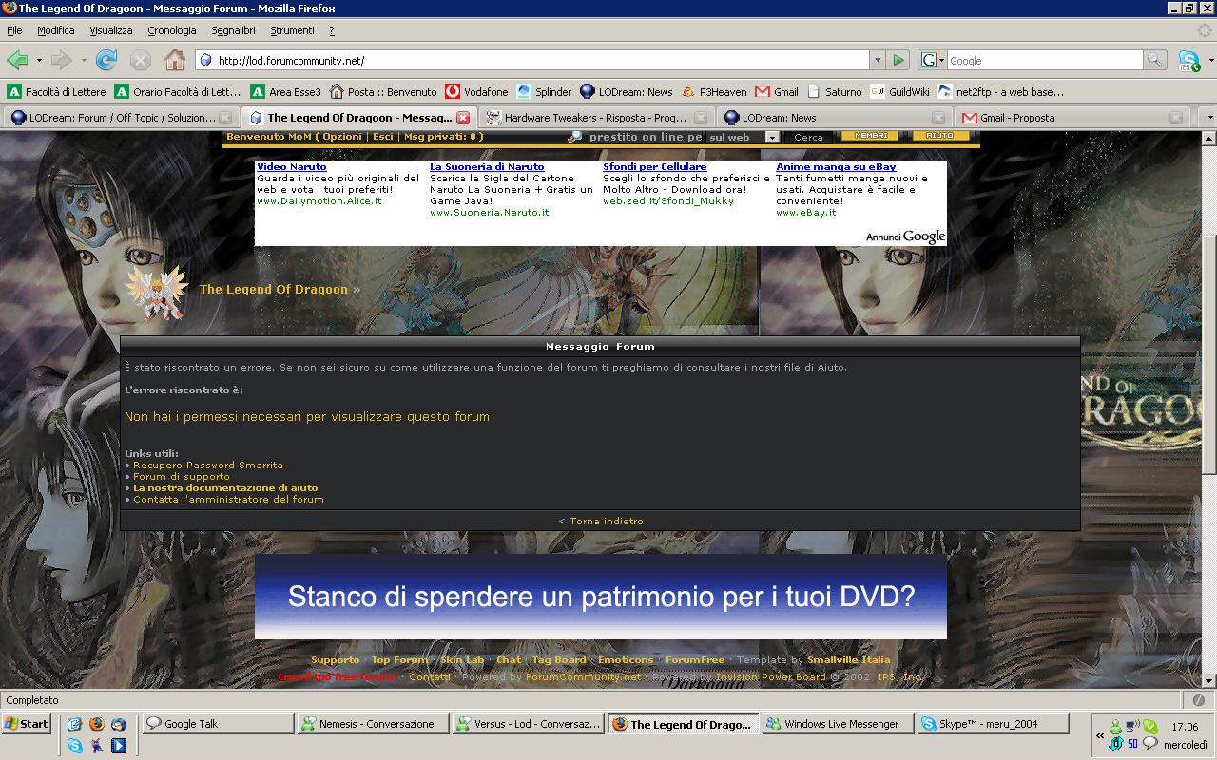The image size is (1217, 760).
Task: Click the search magnifier button in toolbar
Action: click(1154, 60)
